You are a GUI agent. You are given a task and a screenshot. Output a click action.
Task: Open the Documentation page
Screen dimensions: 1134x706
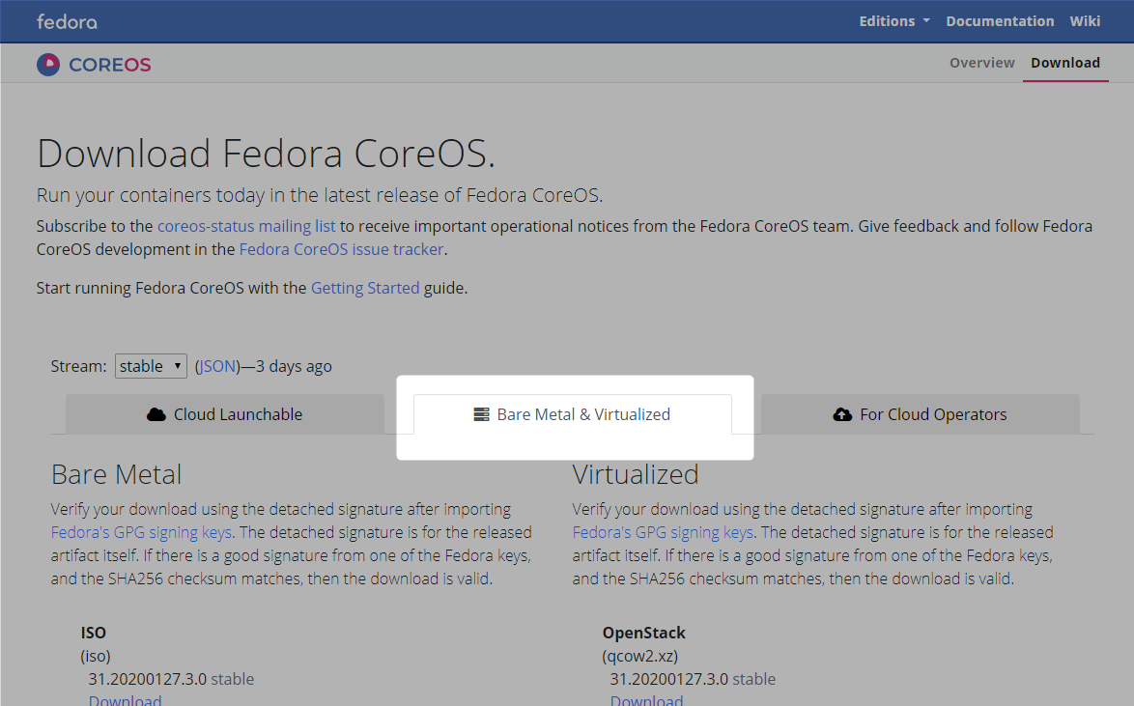coord(1000,21)
